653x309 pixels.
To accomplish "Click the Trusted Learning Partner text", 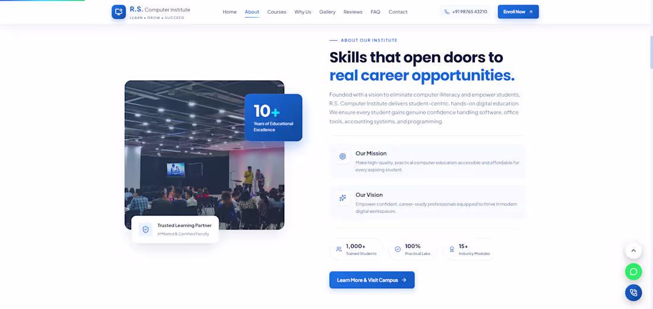I will [x=185, y=226].
